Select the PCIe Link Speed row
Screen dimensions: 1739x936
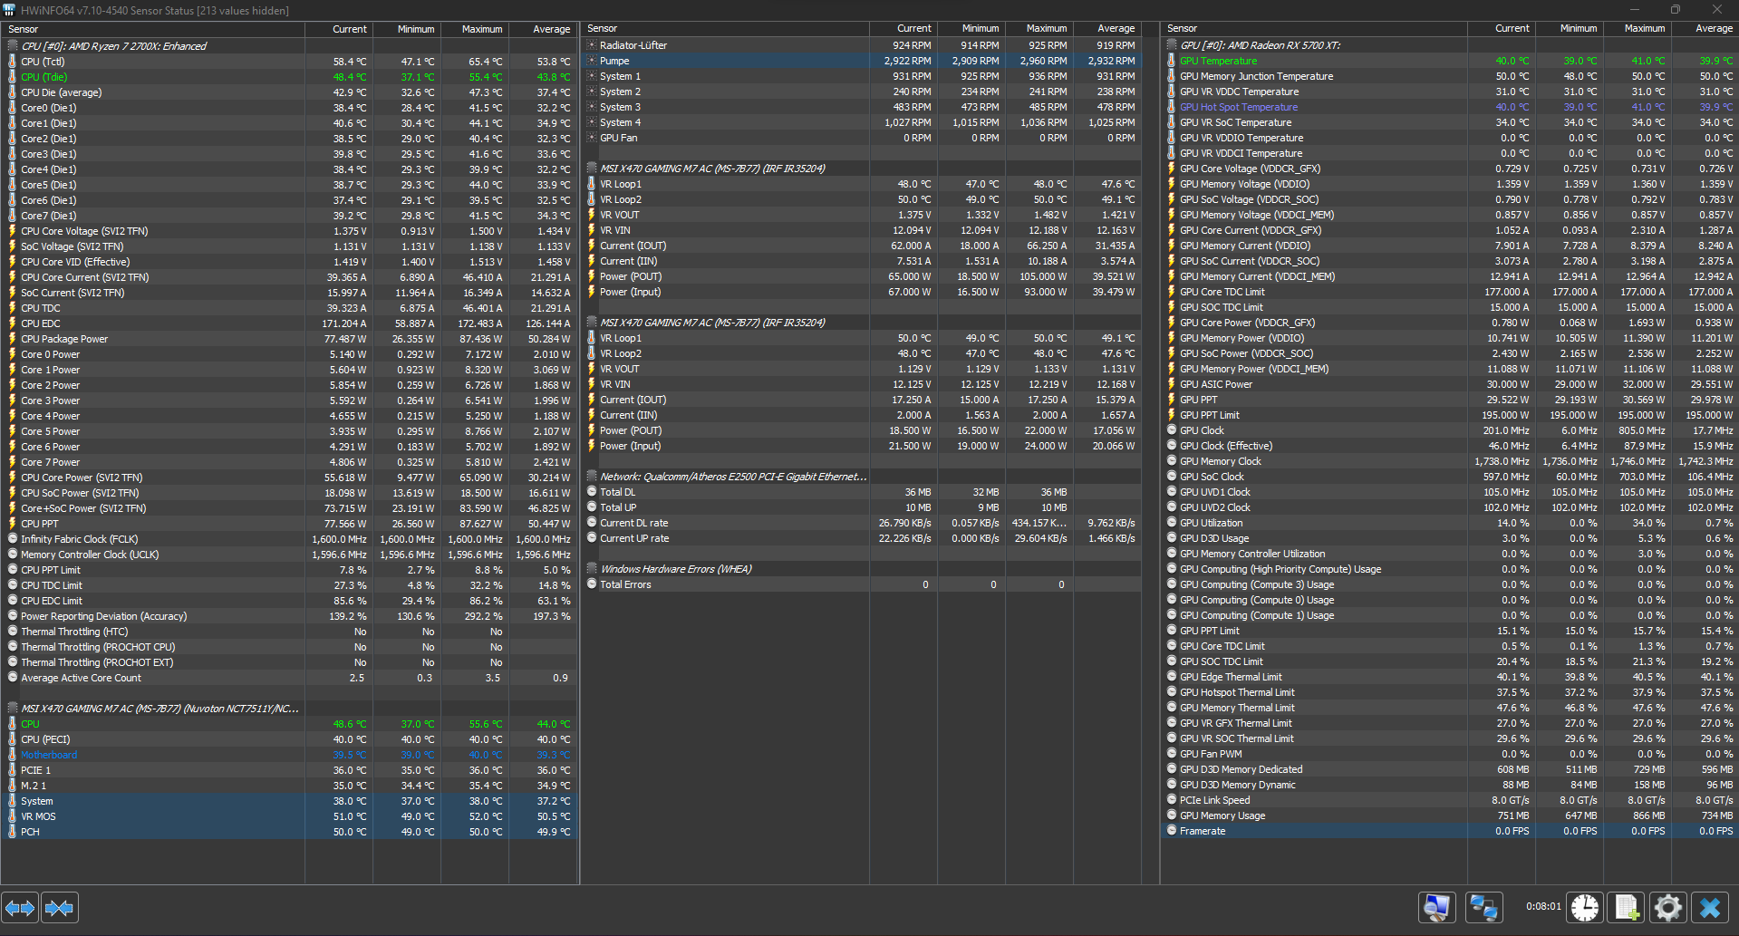[x=1450, y=800]
